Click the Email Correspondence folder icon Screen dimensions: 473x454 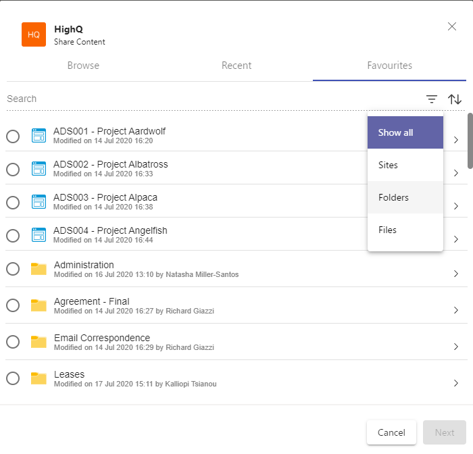coord(39,343)
